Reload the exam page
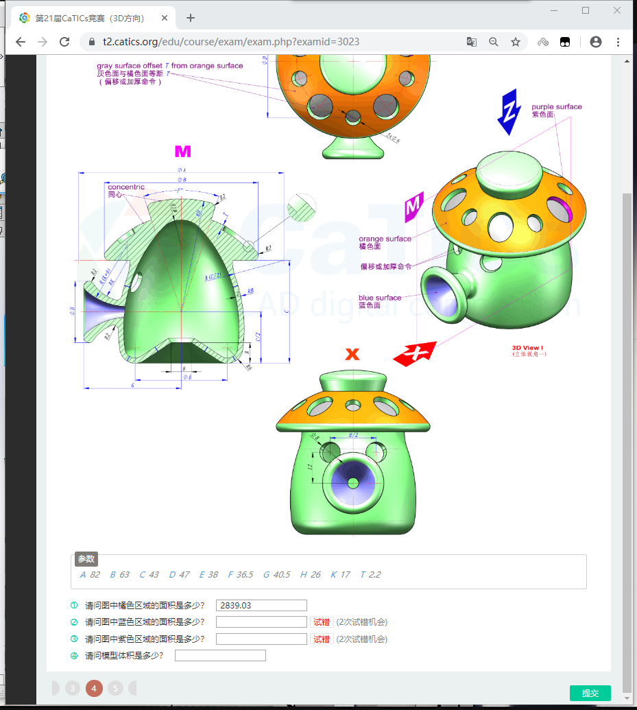The width and height of the screenshot is (637, 710). pyautogui.click(x=64, y=42)
